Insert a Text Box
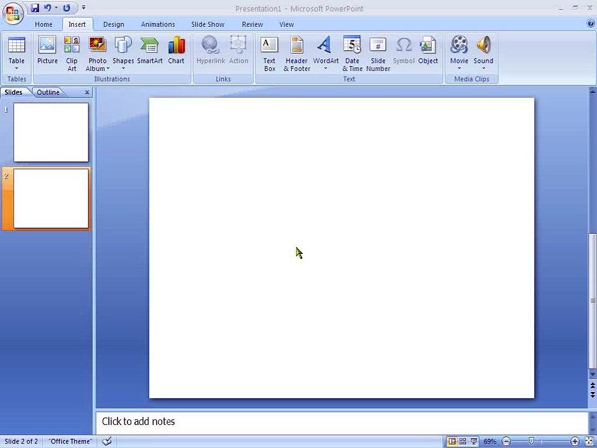Screen dimensions: 597x448 click(x=269, y=54)
